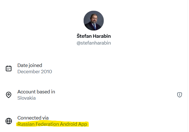Click the word "joined" in Date joined
This screenshot has height=132, width=189.
click(x=36, y=65)
